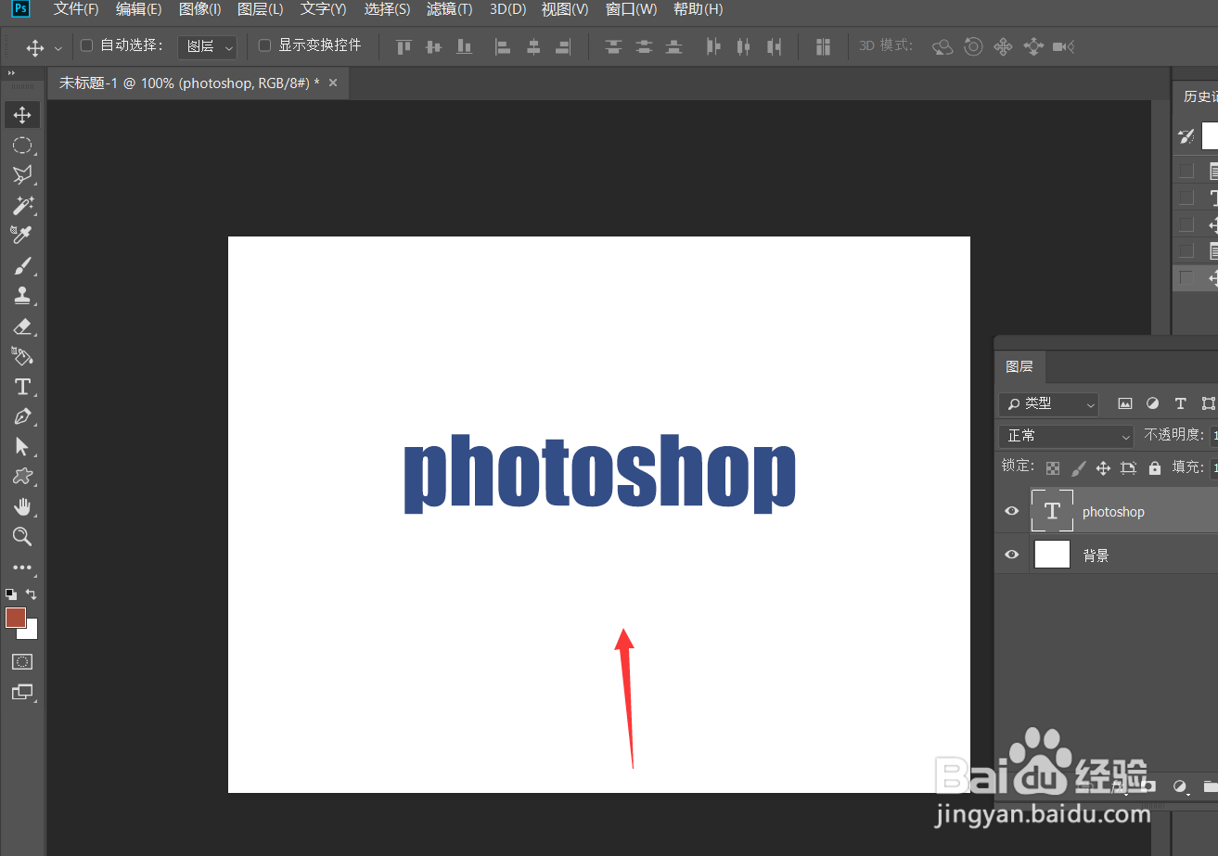
Task: Open the 滤镜(T) menu
Action: click(x=449, y=9)
